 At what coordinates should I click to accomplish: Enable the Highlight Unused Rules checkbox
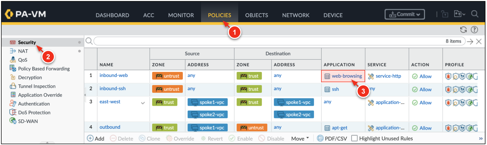pyautogui.click(x=354, y=138)
